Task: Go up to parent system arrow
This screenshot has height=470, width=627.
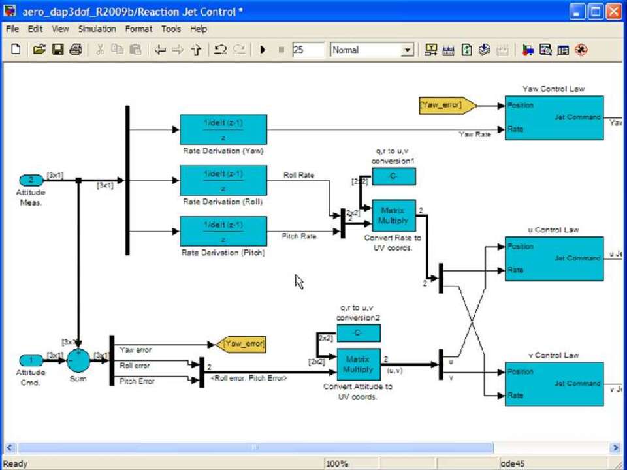Action: coord(195,50)
